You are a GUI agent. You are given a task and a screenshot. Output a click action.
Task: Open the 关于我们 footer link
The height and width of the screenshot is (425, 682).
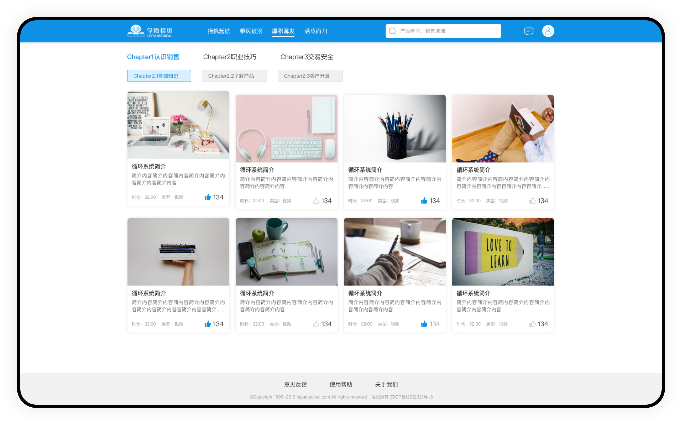386,384
